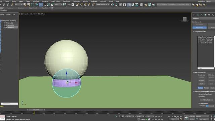Open the Motion command panel tab
Viewport: 215px width, 121px height.
click(205, 15)
